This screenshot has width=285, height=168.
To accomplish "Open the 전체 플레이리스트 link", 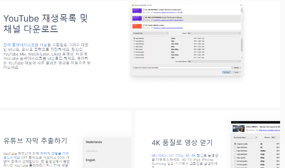I will pyautogui.click(x=19, y=45).
